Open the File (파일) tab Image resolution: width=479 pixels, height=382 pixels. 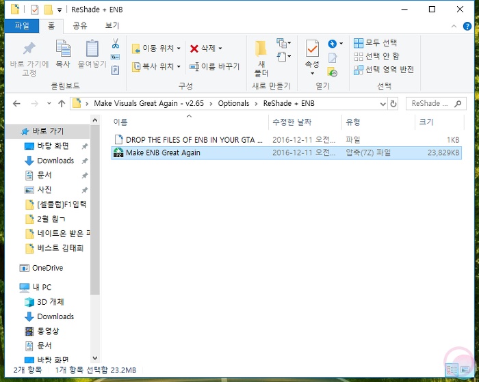pos(22,26)
